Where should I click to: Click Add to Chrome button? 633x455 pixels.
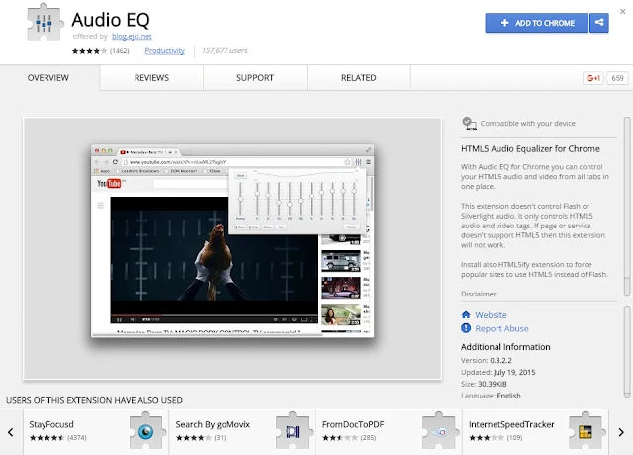(536, 23)
